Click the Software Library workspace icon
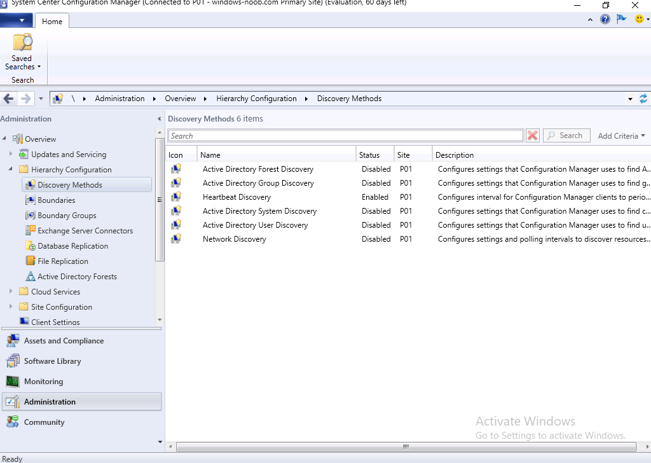 click(x=13, y=361)
